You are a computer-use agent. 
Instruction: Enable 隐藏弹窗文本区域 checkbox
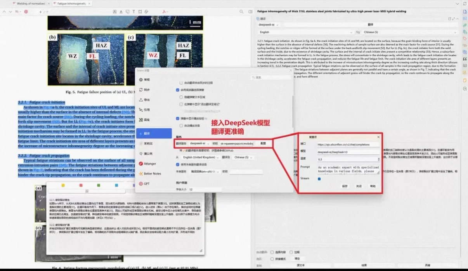pos(181,97)
